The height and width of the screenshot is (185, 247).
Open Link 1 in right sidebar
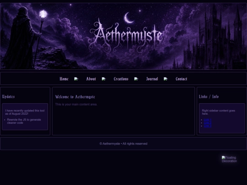208,120
